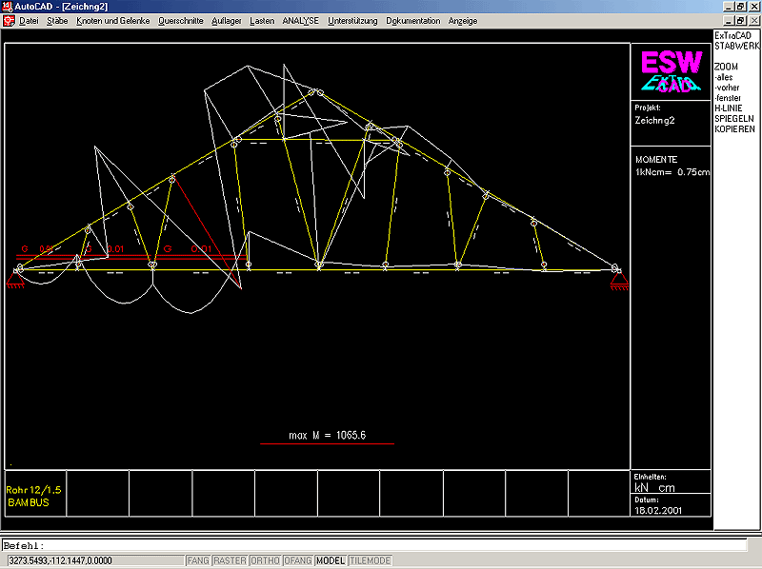Minimize the inner drawing window
The height and width of the screenshot is (569, 762).
[729, 21]
